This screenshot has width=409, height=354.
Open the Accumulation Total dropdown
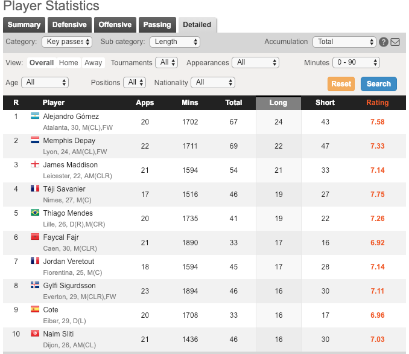tap(344, 42)
